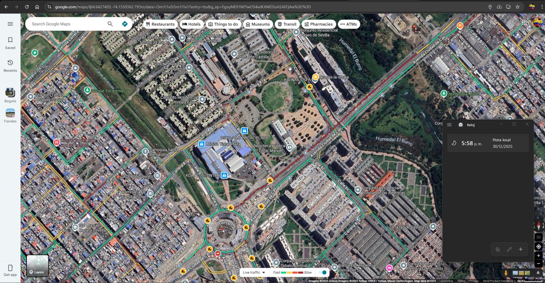This screenshot has width=545, height=283.
Task: Zoom in on the map
Action: (x=538, y=256)
